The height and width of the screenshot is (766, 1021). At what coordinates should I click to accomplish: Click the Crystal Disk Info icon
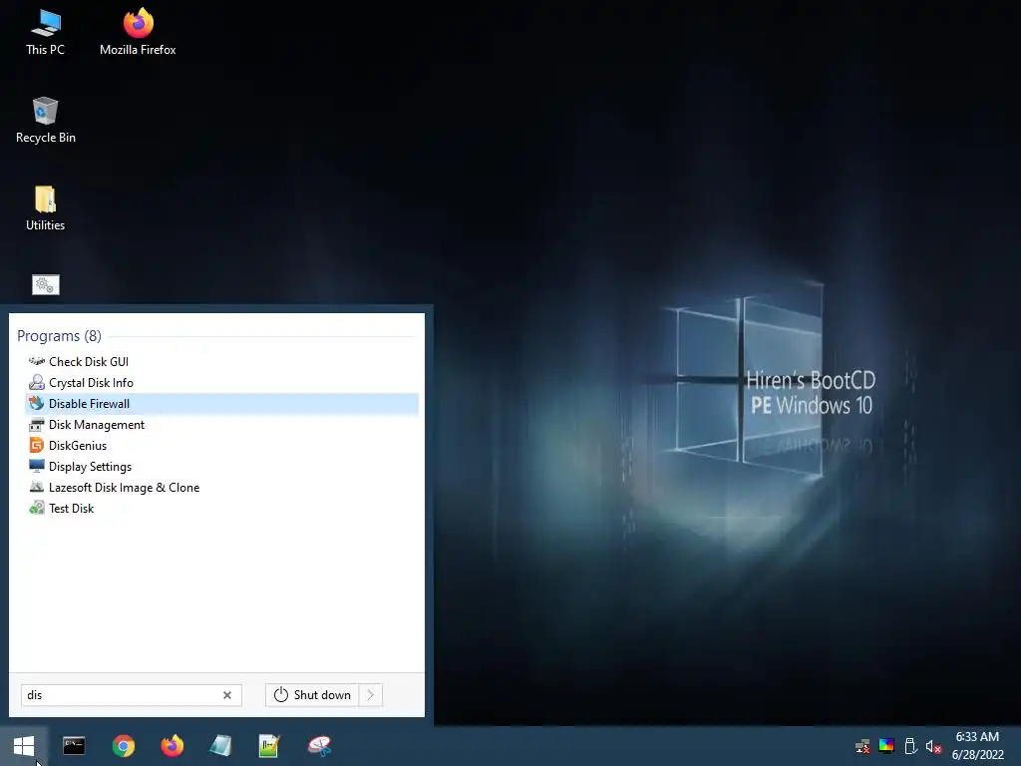click(x=37, y=382)
